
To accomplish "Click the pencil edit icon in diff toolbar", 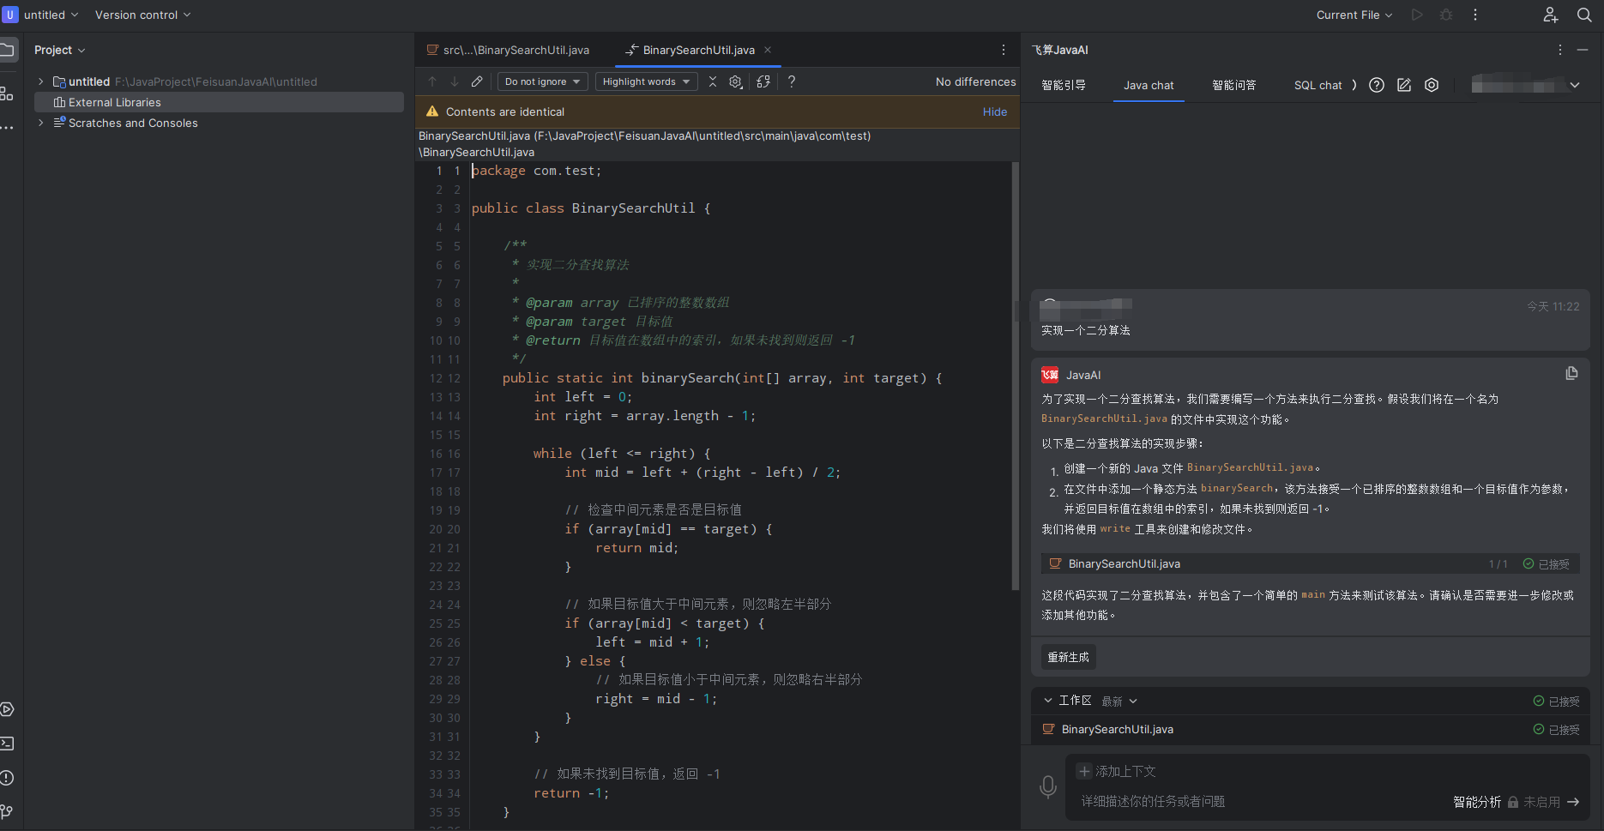I will point(477,81).
